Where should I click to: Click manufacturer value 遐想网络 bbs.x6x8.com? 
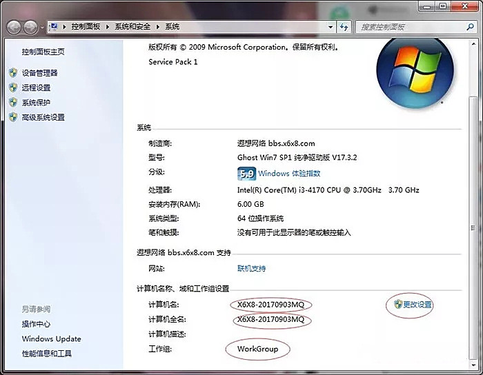pos(276,143)
